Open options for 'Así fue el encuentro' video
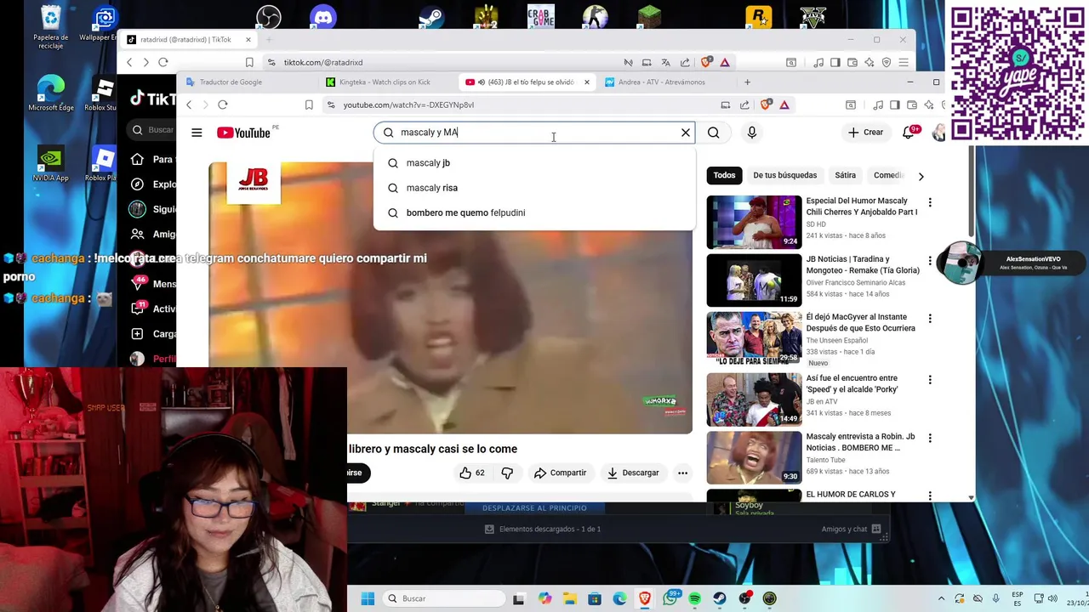The image size is (1089, 612). pyautogui.click(x=930, y=380)
